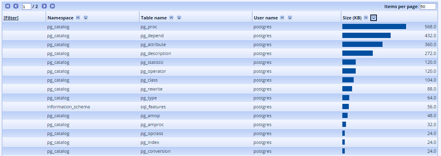Select the pg_statistic table name cell
Image resolution: width=441 pixels, height=156 pixels.
tap(152, 62)
